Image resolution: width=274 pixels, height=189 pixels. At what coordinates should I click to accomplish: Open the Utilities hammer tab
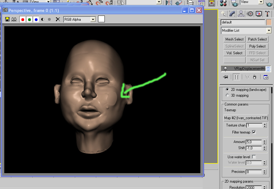pyautogui.click(x=267, y=14)
